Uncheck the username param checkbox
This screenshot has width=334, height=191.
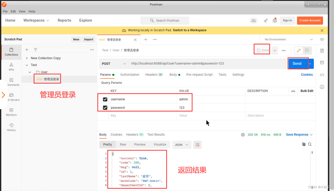(105, 99)
